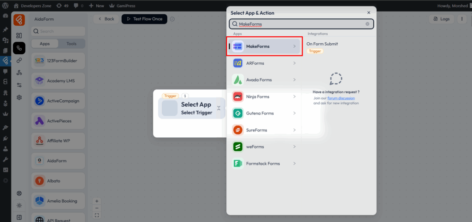472x222 pixels.
Task: Open the webhooks icon in sidebar
Action: (19, 73)
